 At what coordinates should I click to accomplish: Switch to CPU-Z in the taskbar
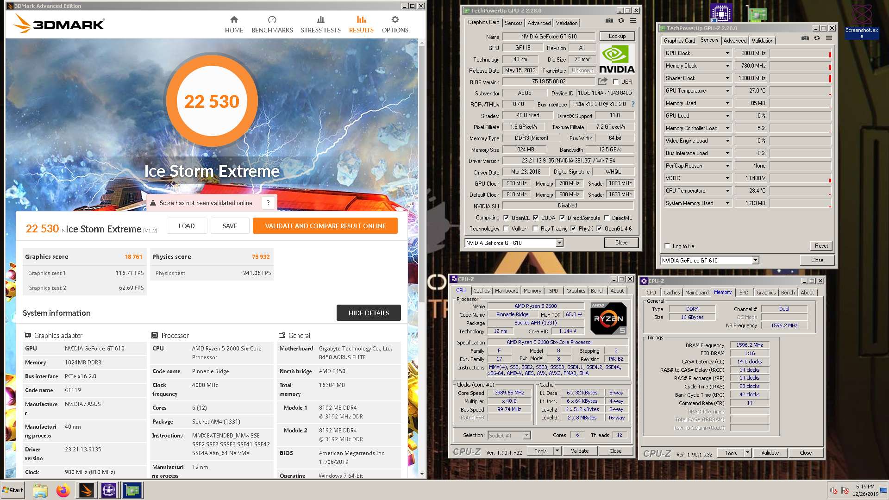click(109, 490)
